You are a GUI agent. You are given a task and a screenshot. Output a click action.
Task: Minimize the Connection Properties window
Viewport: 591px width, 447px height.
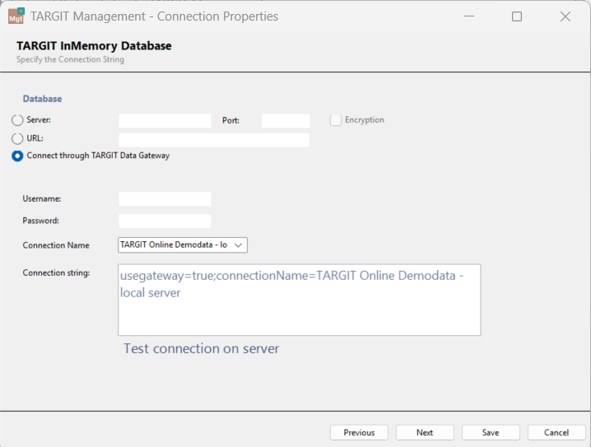(x=469, y=16)
